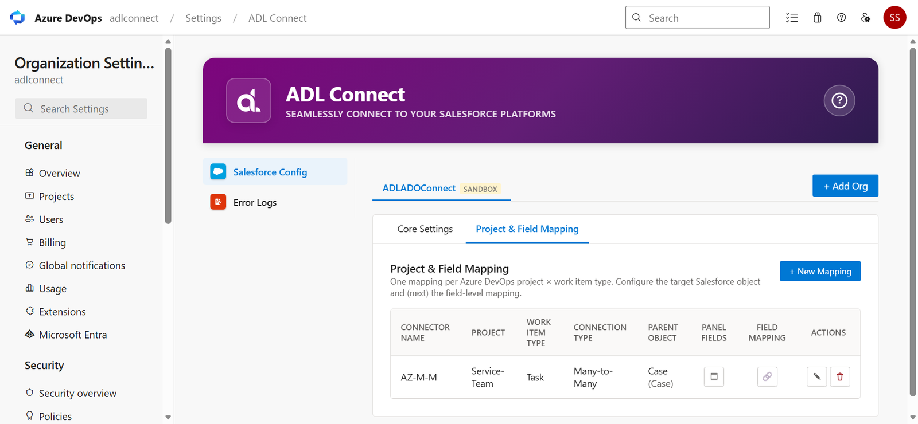Click the General section heading

(x=44, y=146)
